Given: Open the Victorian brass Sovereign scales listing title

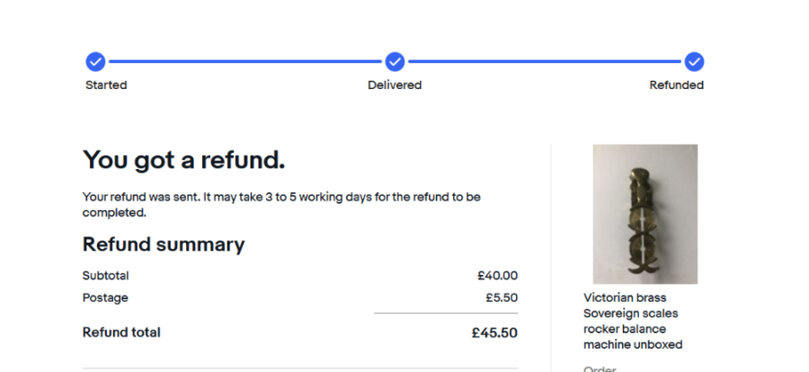Looking at the screenshot, I should (x=633, y=321).
